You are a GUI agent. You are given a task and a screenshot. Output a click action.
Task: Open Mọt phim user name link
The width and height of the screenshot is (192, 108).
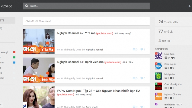pos(169,74)
